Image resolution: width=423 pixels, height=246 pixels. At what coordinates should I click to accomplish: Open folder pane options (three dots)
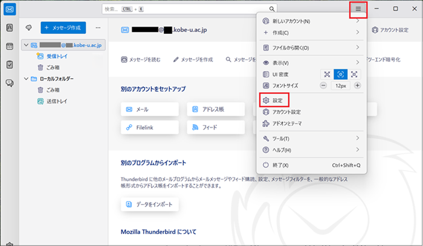point(98,28)
